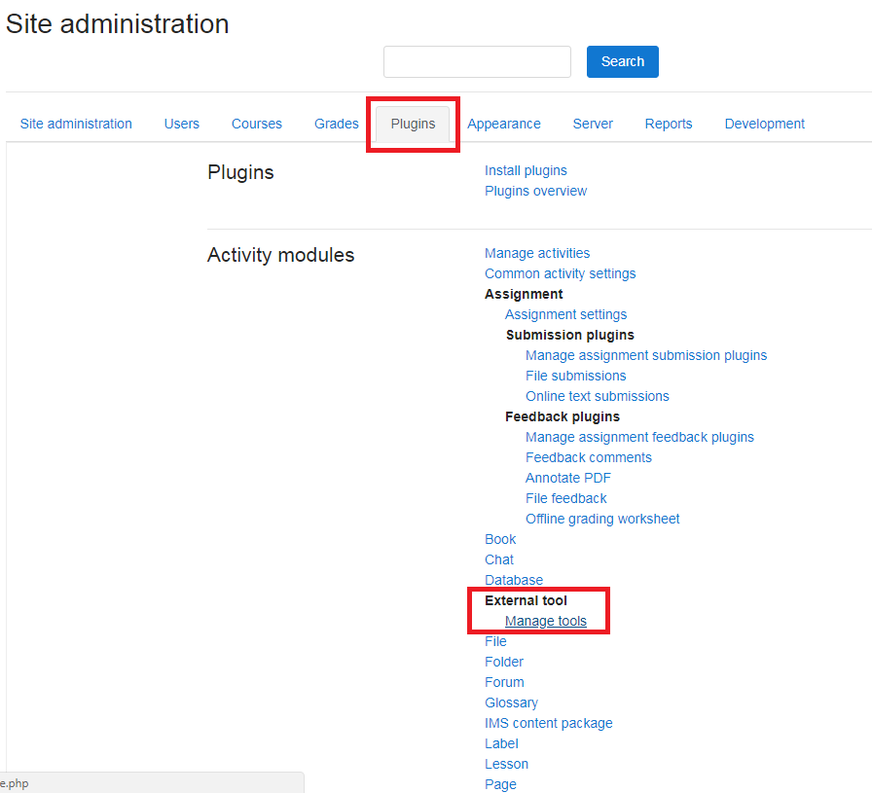The height and width of the screenshot is (793, 872).
Task: Open Manage assignment submission plugins
Action: 646,355
